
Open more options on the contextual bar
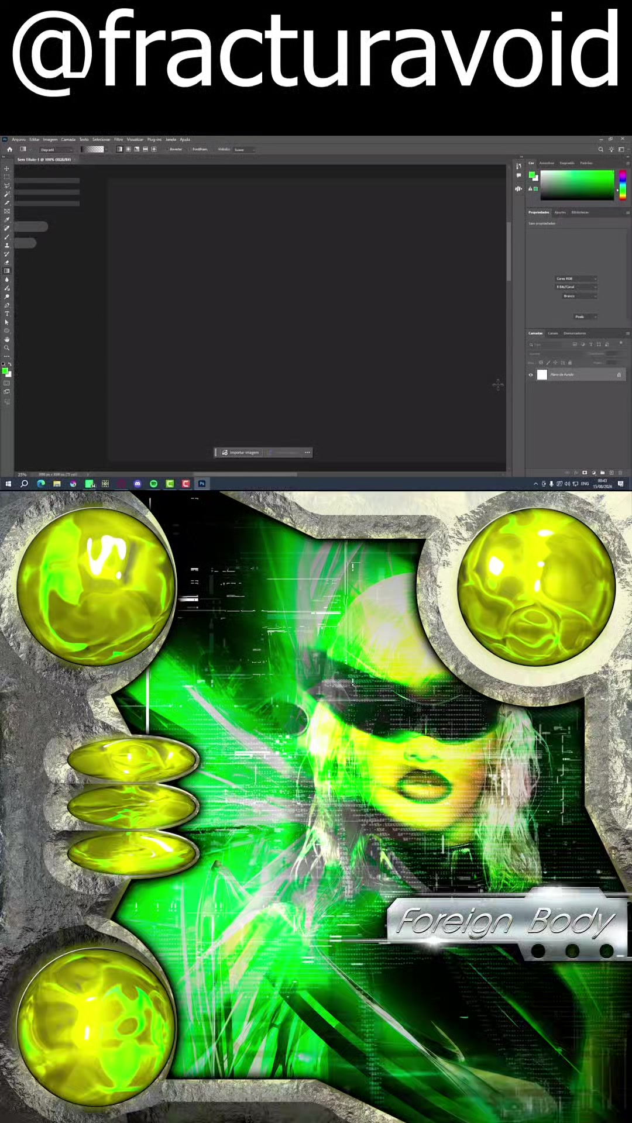pos(307,453)
